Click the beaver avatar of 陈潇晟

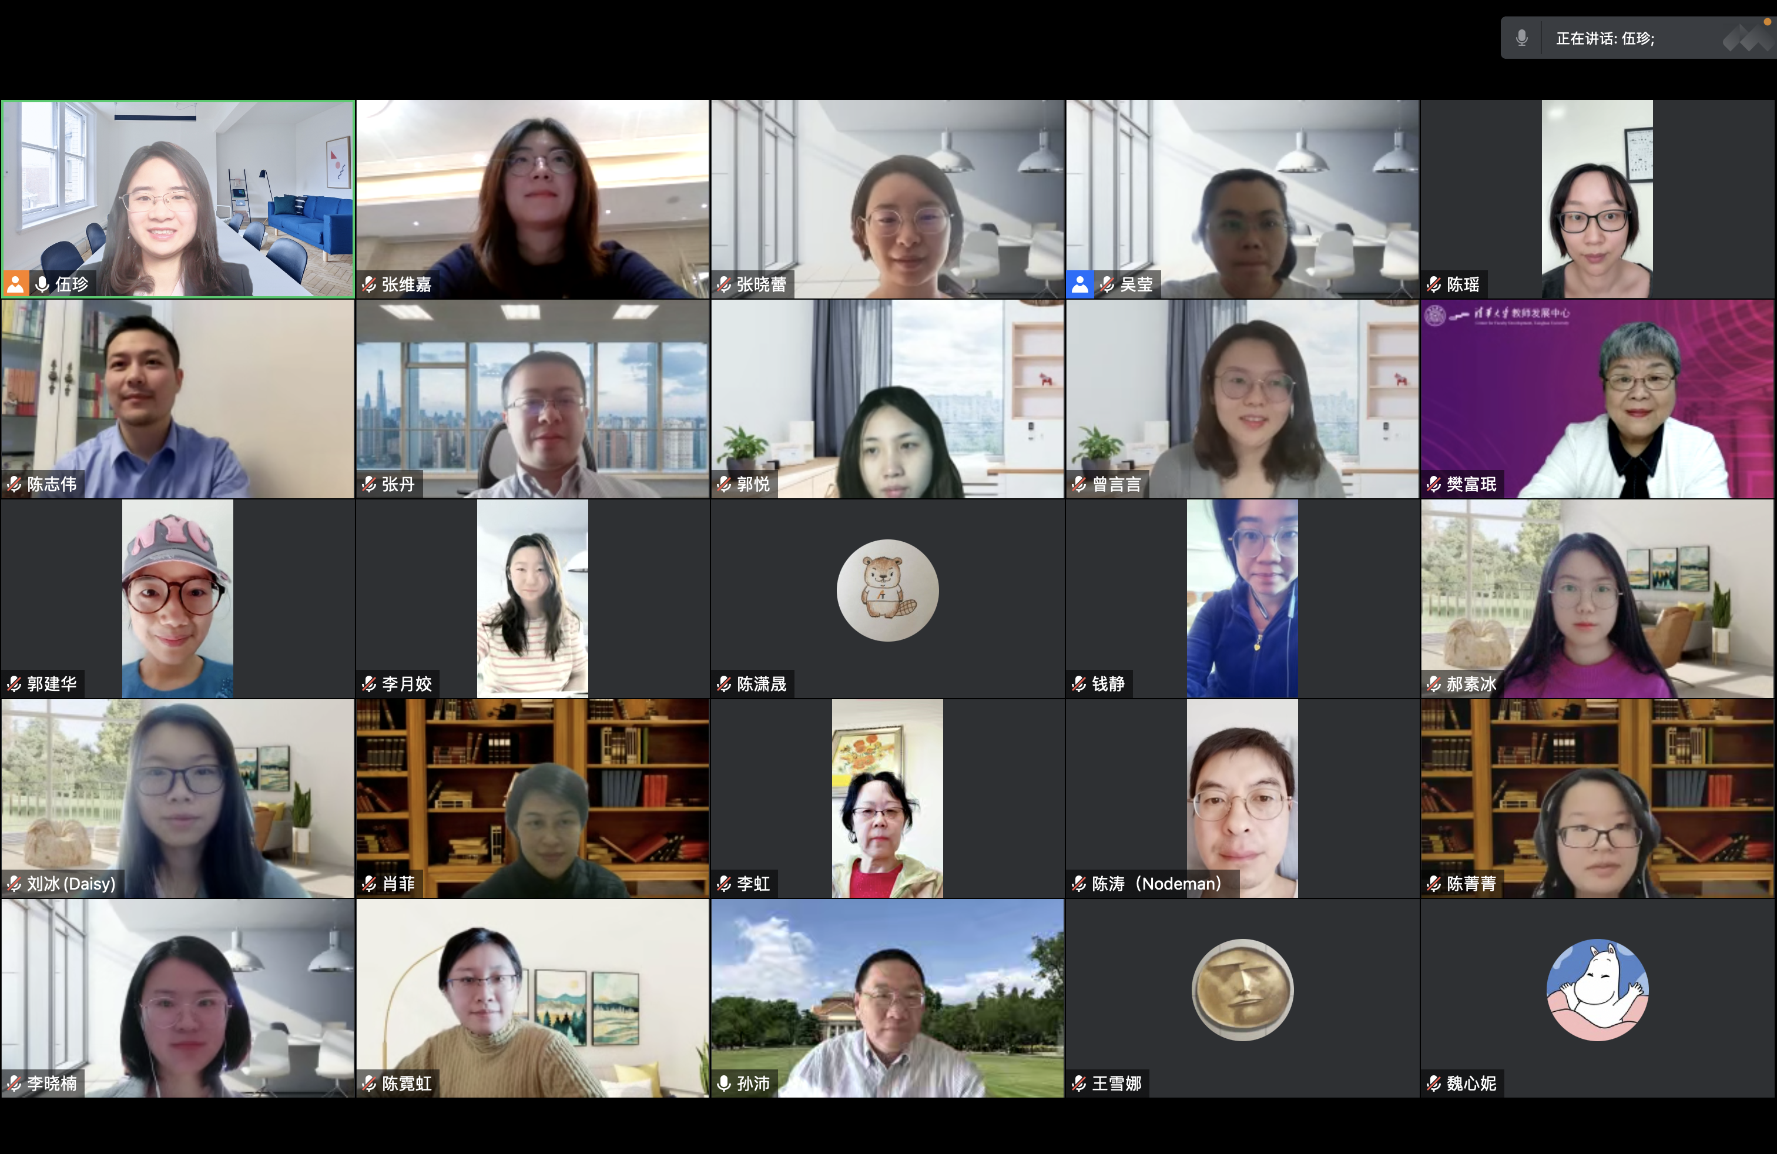(x=887, y=590)
